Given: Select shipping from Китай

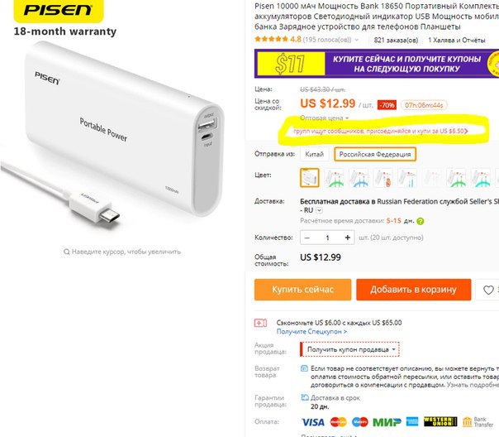Looking at the screenshot, I should 315,154.
